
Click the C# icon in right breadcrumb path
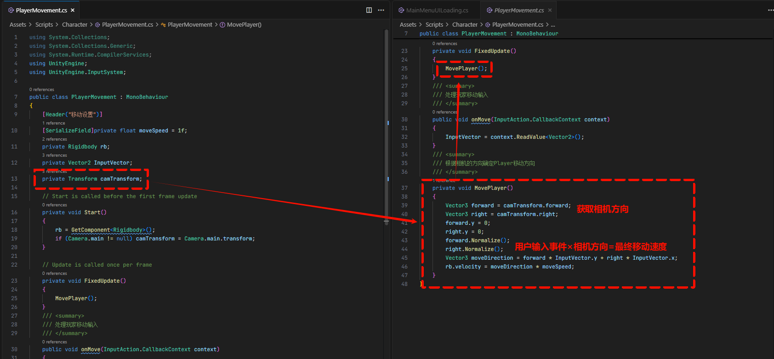click(x=488, y=25)
